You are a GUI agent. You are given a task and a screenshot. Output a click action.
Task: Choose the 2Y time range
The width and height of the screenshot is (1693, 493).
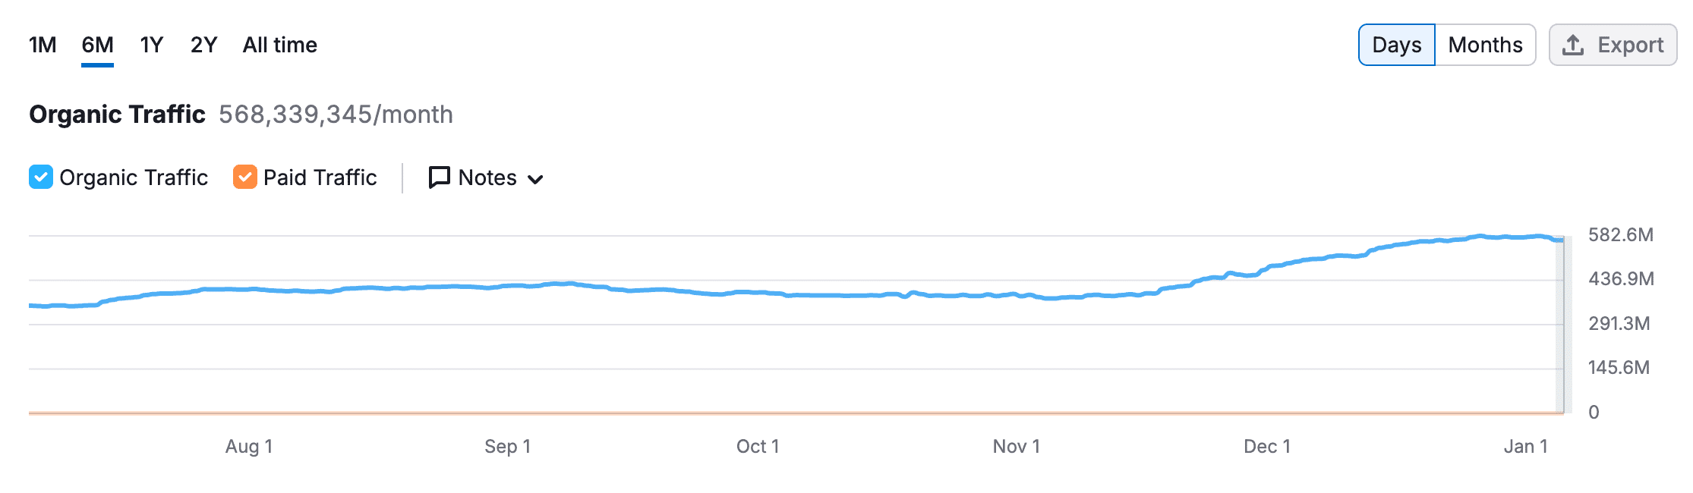(203, 45)
